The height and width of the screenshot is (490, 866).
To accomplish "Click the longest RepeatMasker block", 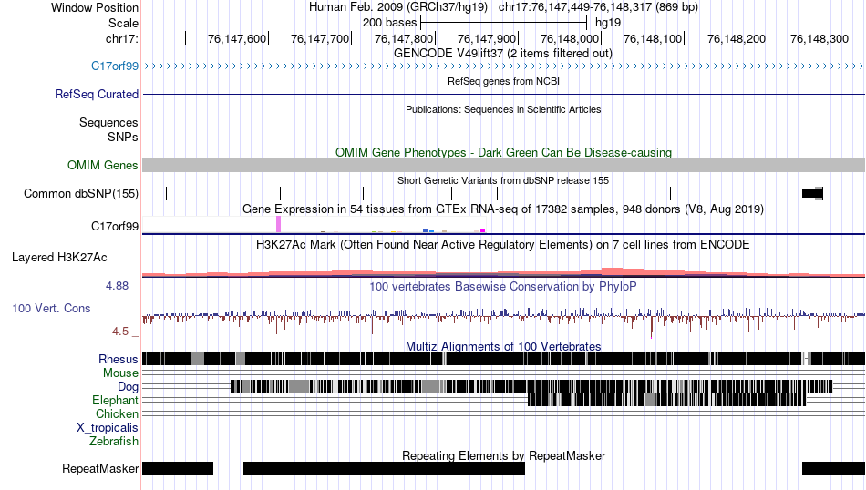I will 384,468.
